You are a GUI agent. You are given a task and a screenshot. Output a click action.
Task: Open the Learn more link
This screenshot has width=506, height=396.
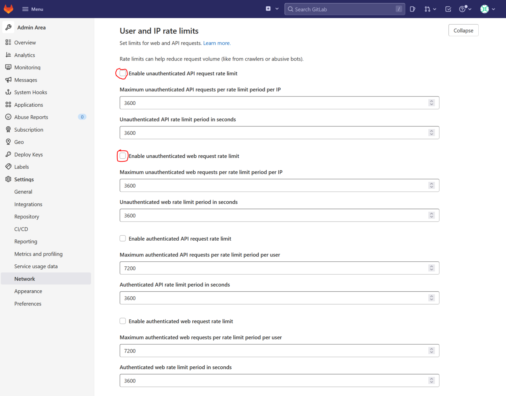tap(216, 43)
